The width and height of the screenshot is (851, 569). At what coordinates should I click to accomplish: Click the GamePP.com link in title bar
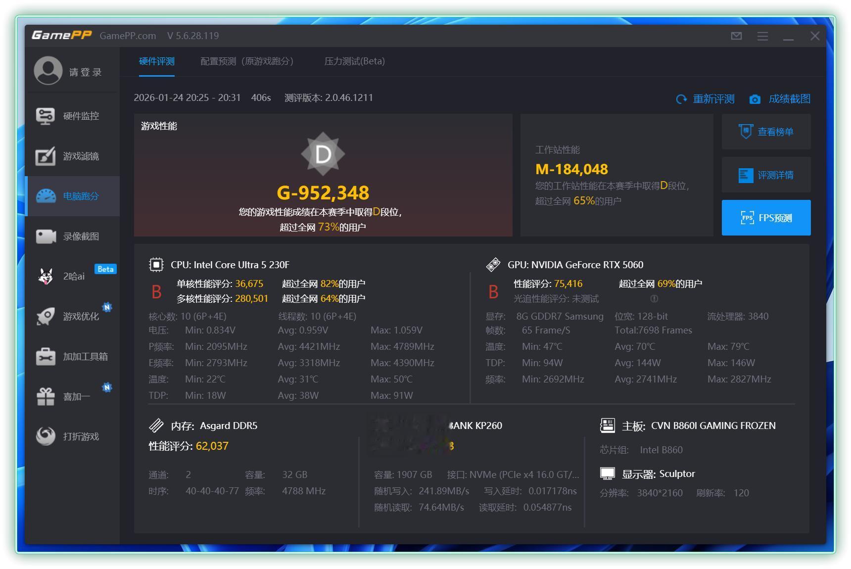point(128,36)
